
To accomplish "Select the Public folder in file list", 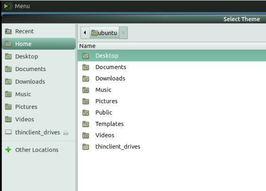I will click(x=172, y=112).
